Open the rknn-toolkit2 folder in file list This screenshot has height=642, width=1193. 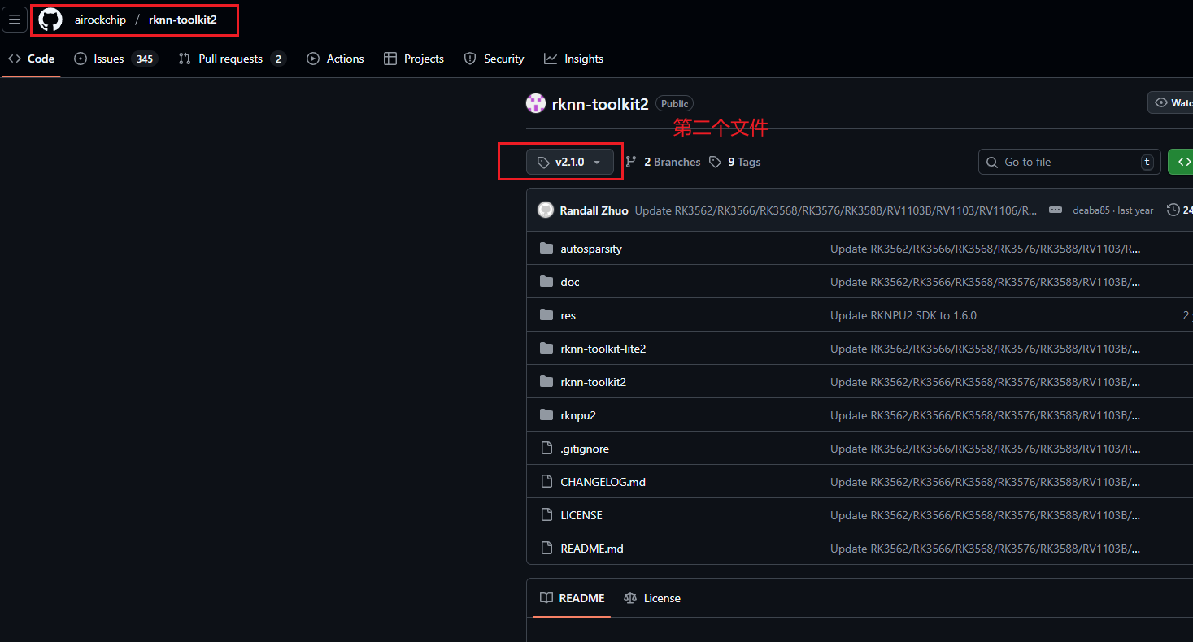tap(594, 382)
